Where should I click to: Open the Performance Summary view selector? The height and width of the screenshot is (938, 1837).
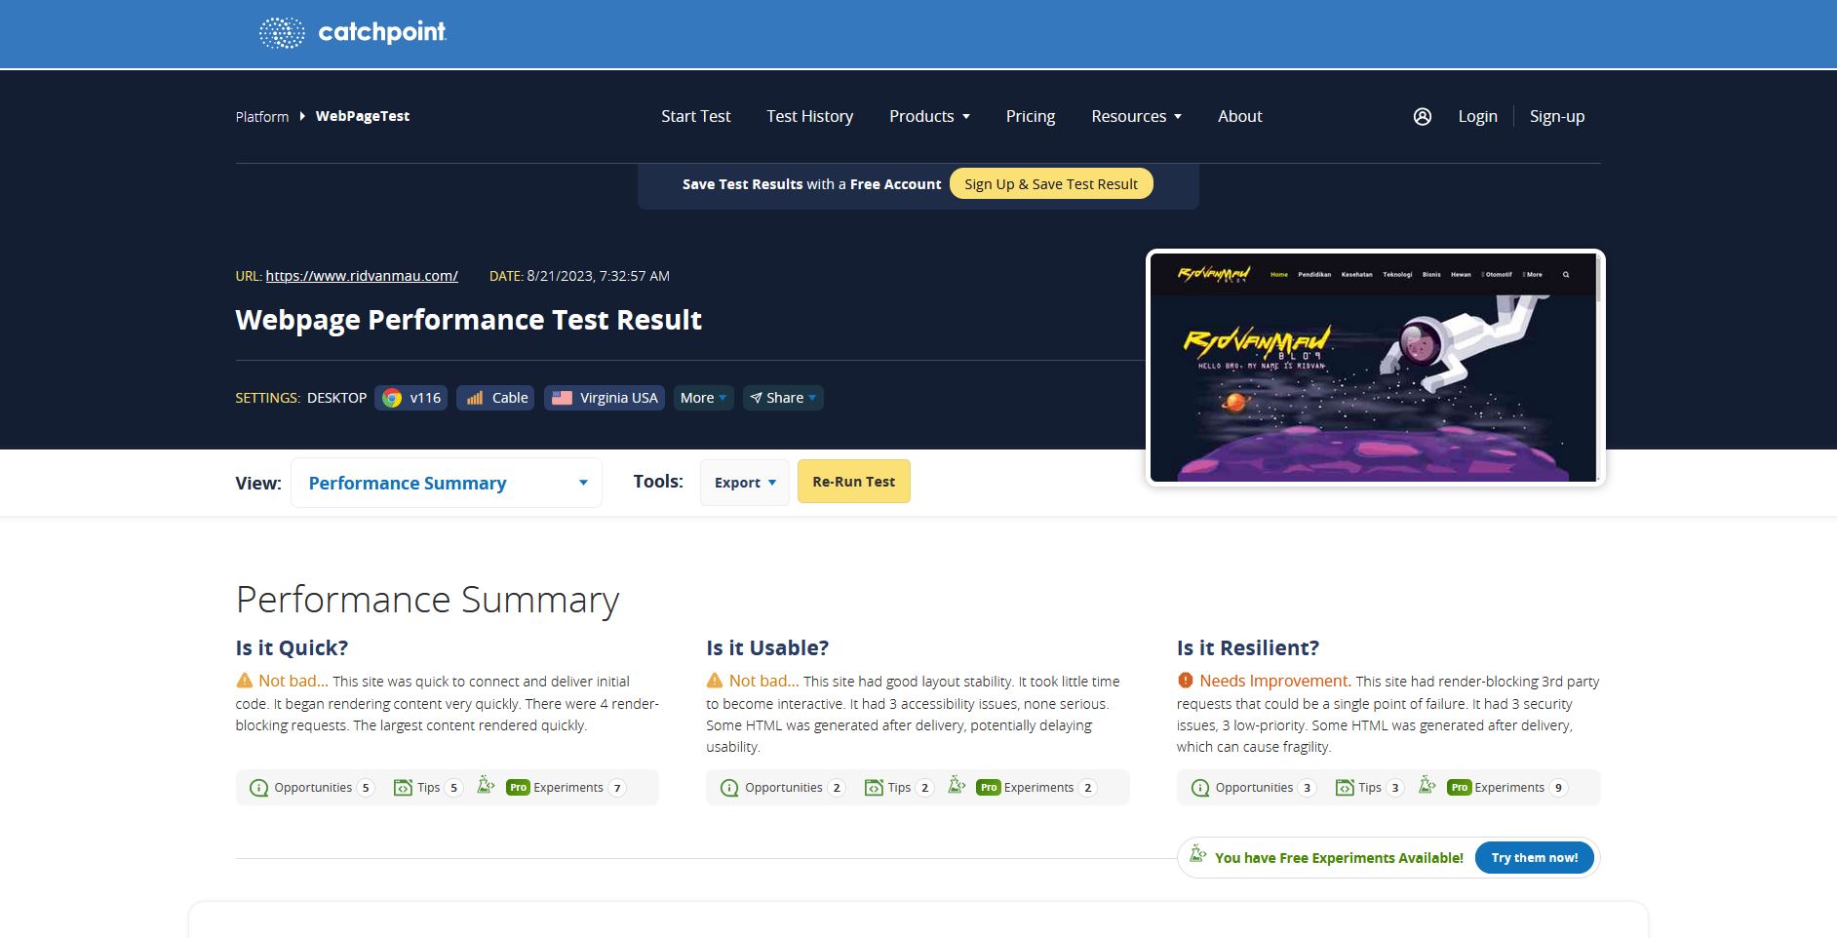pos(447,483)
